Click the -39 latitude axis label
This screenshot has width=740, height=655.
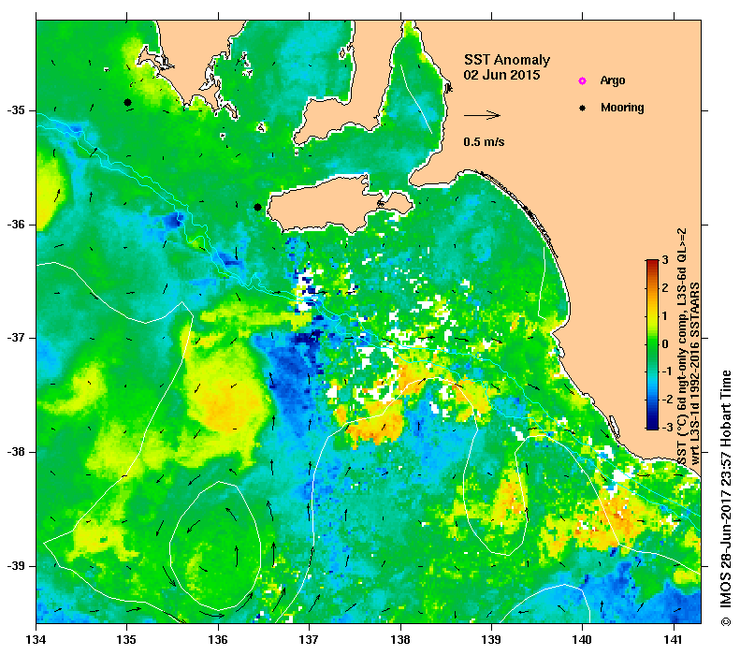coord(16,566)
